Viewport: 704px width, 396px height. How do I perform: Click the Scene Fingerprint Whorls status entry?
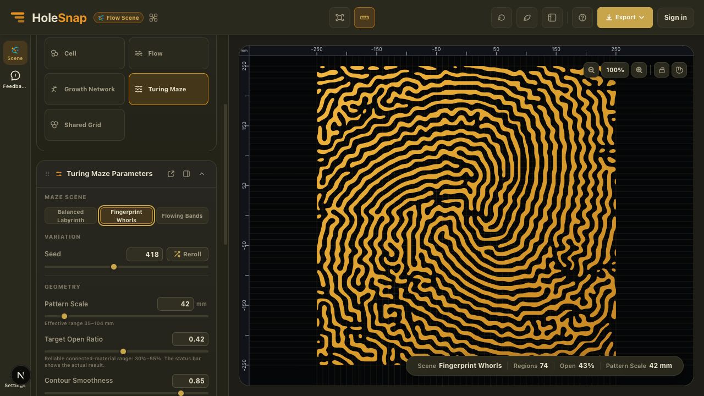[459, 366]
